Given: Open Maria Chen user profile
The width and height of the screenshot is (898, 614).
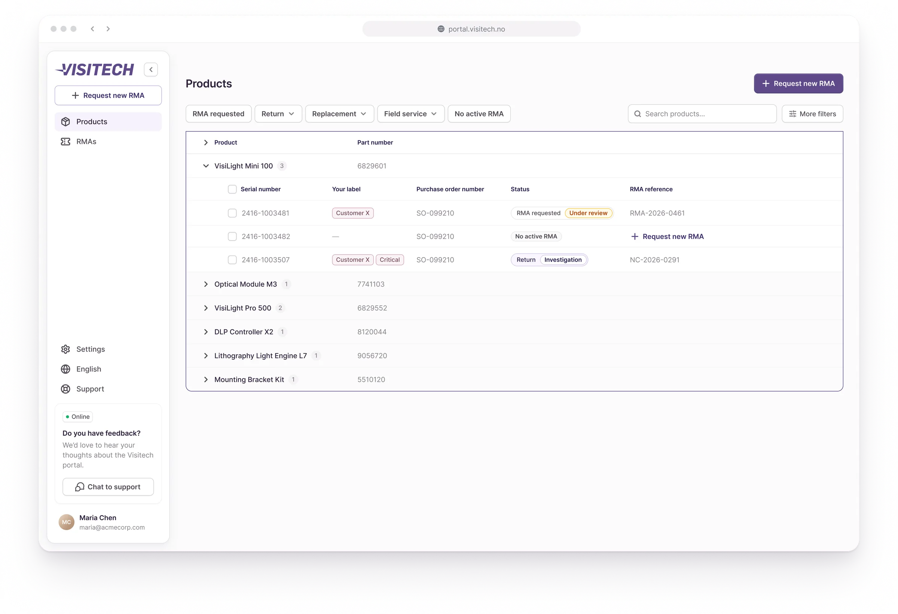Looking at the screenshot, I should 103,522.
